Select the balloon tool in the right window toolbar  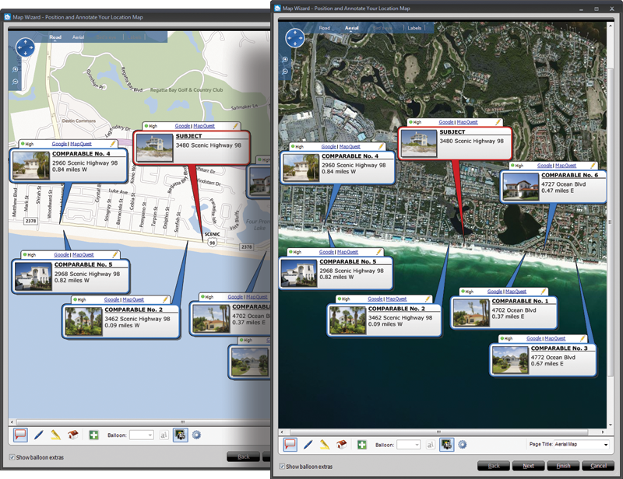pos(290,445)
